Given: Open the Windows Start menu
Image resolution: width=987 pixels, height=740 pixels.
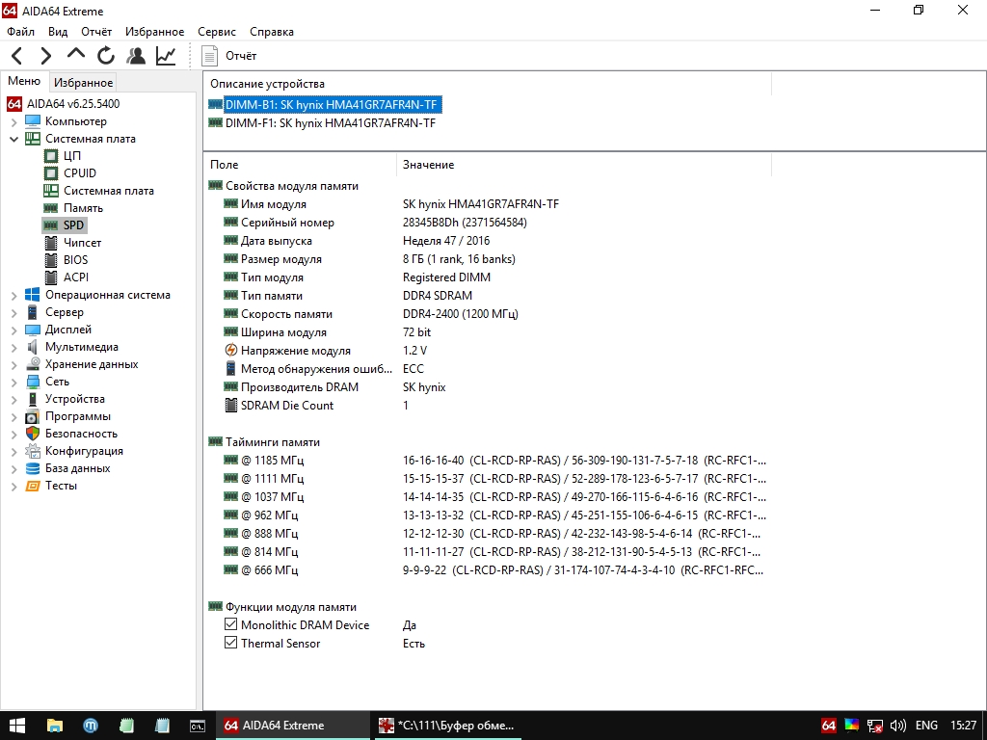Looking at the screenshot, I should [17, 726].
